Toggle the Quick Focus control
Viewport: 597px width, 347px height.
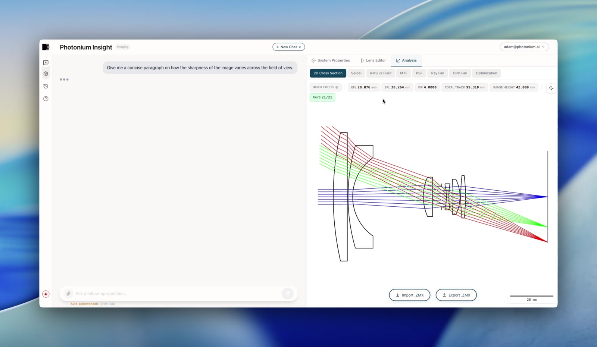pyautogui.click(x=325, y=87)
